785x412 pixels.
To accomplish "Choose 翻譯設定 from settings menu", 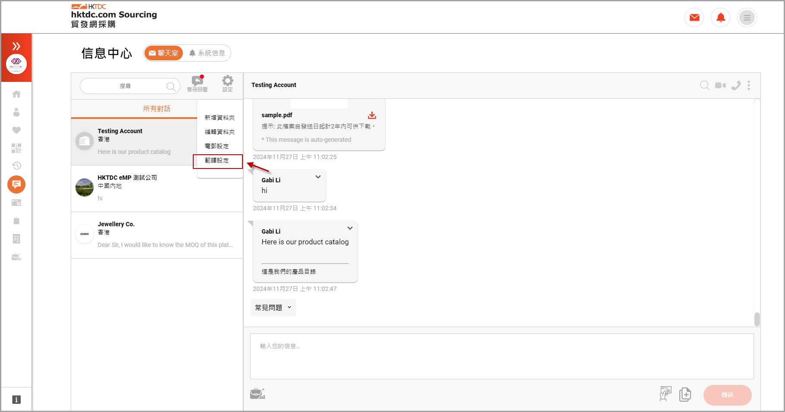I will click(217, 161).
